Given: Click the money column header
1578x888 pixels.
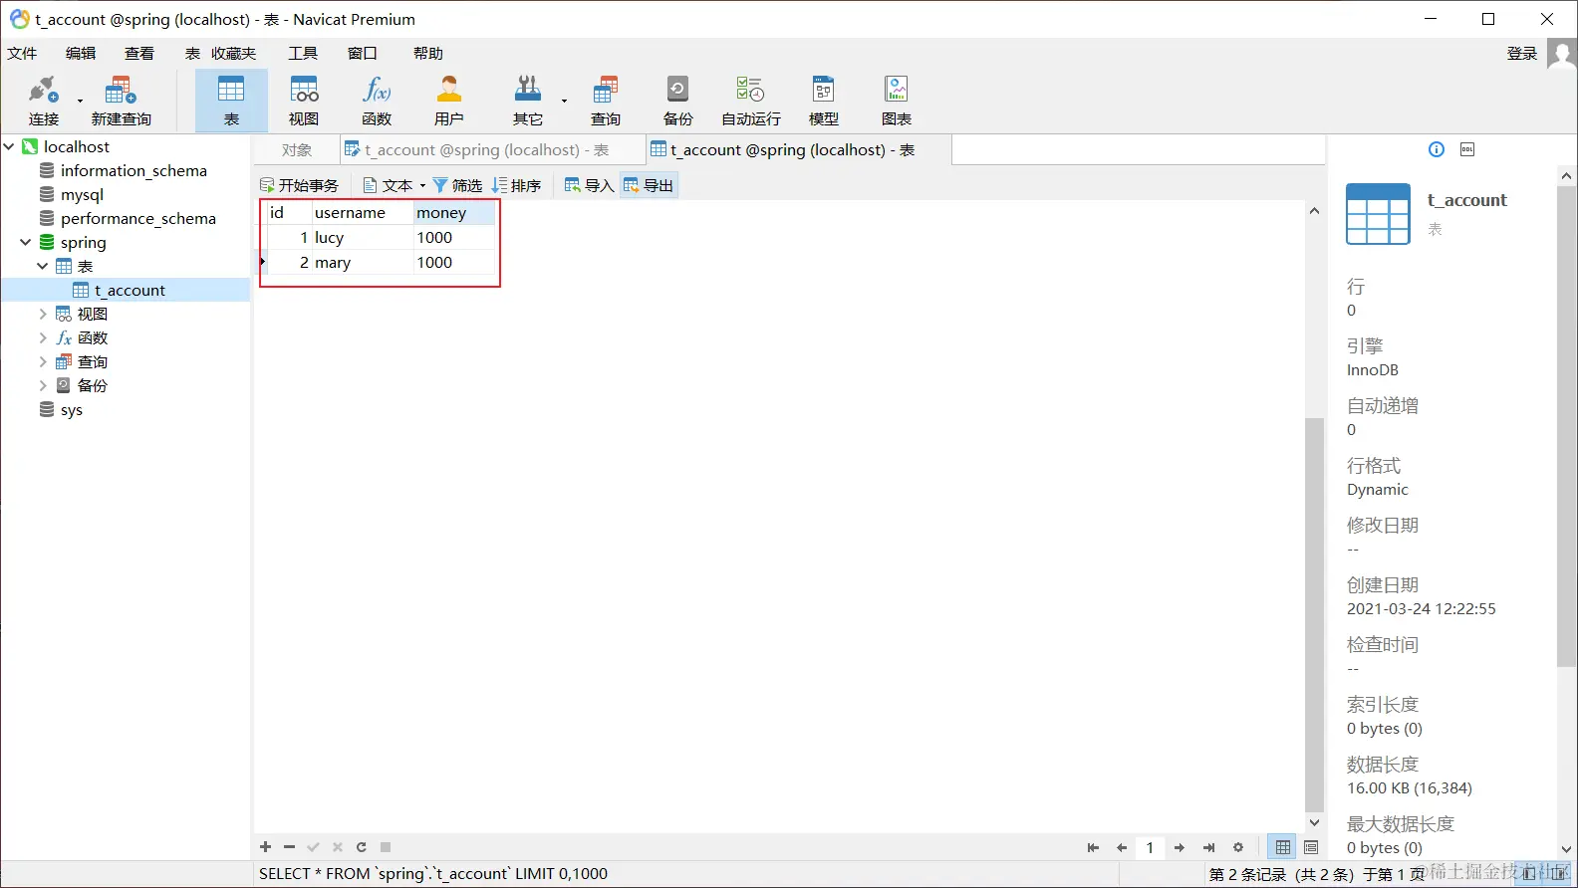Looking at the screenshot, I should (x=453, y=213).
